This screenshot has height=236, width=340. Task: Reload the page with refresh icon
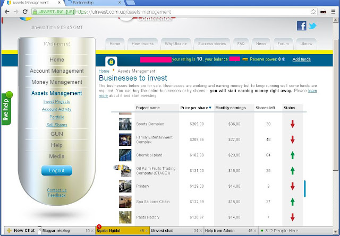click(25, 12)
